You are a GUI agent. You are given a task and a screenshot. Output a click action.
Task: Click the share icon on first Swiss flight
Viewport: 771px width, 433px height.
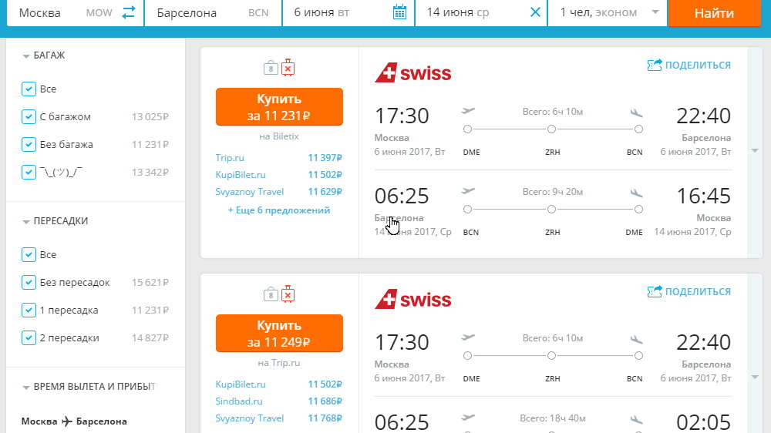655,65
